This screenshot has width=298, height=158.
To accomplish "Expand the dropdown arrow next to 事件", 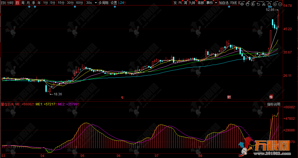I will 216,3.
